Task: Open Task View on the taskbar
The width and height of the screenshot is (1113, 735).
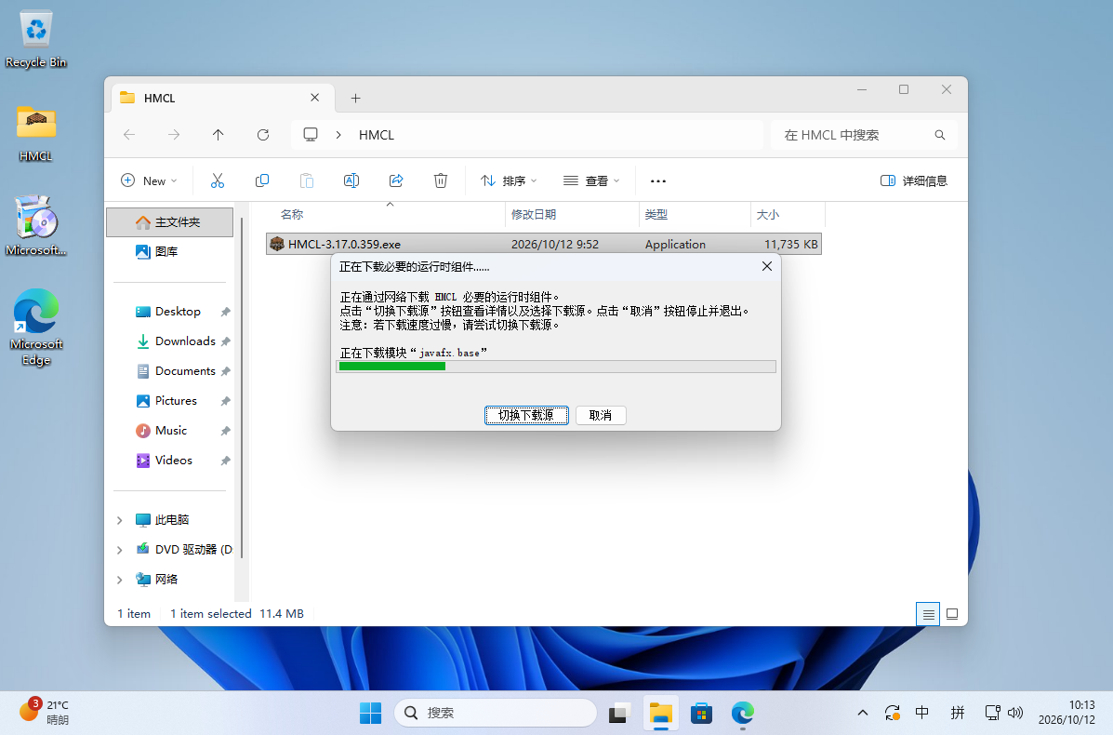Action: point(619,713)
